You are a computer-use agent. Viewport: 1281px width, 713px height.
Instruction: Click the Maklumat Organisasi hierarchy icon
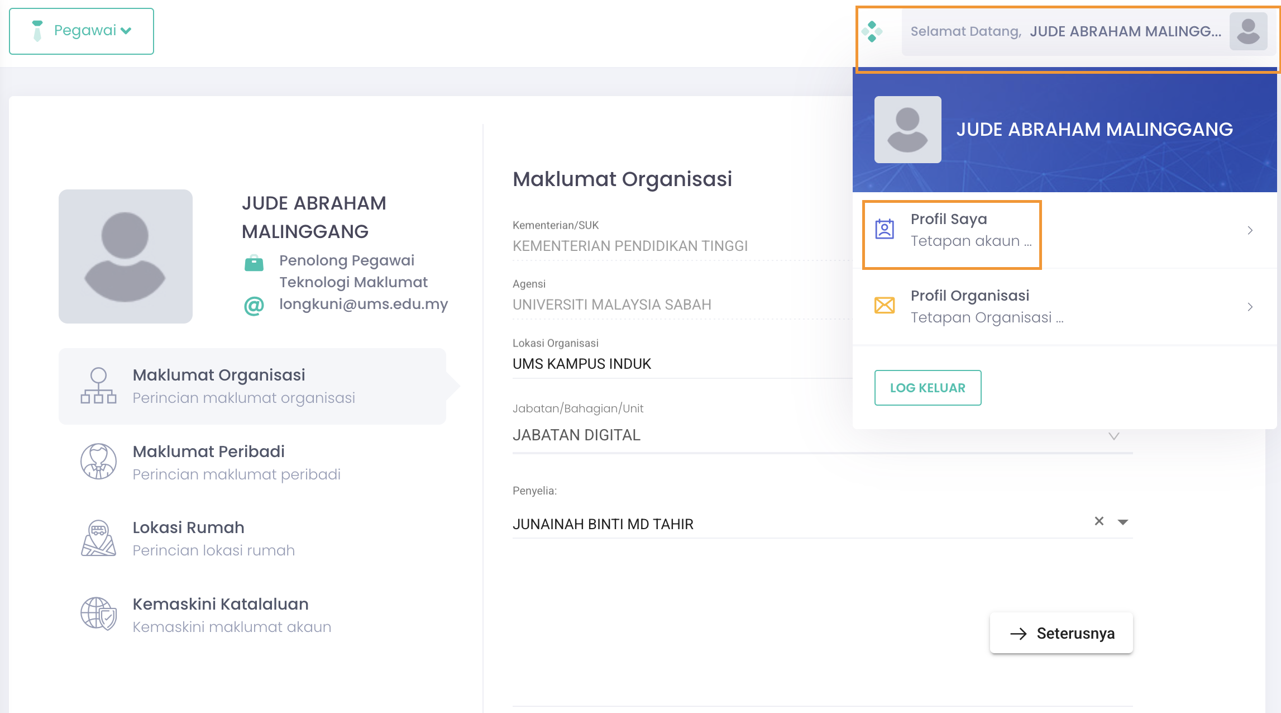(98, 386)
